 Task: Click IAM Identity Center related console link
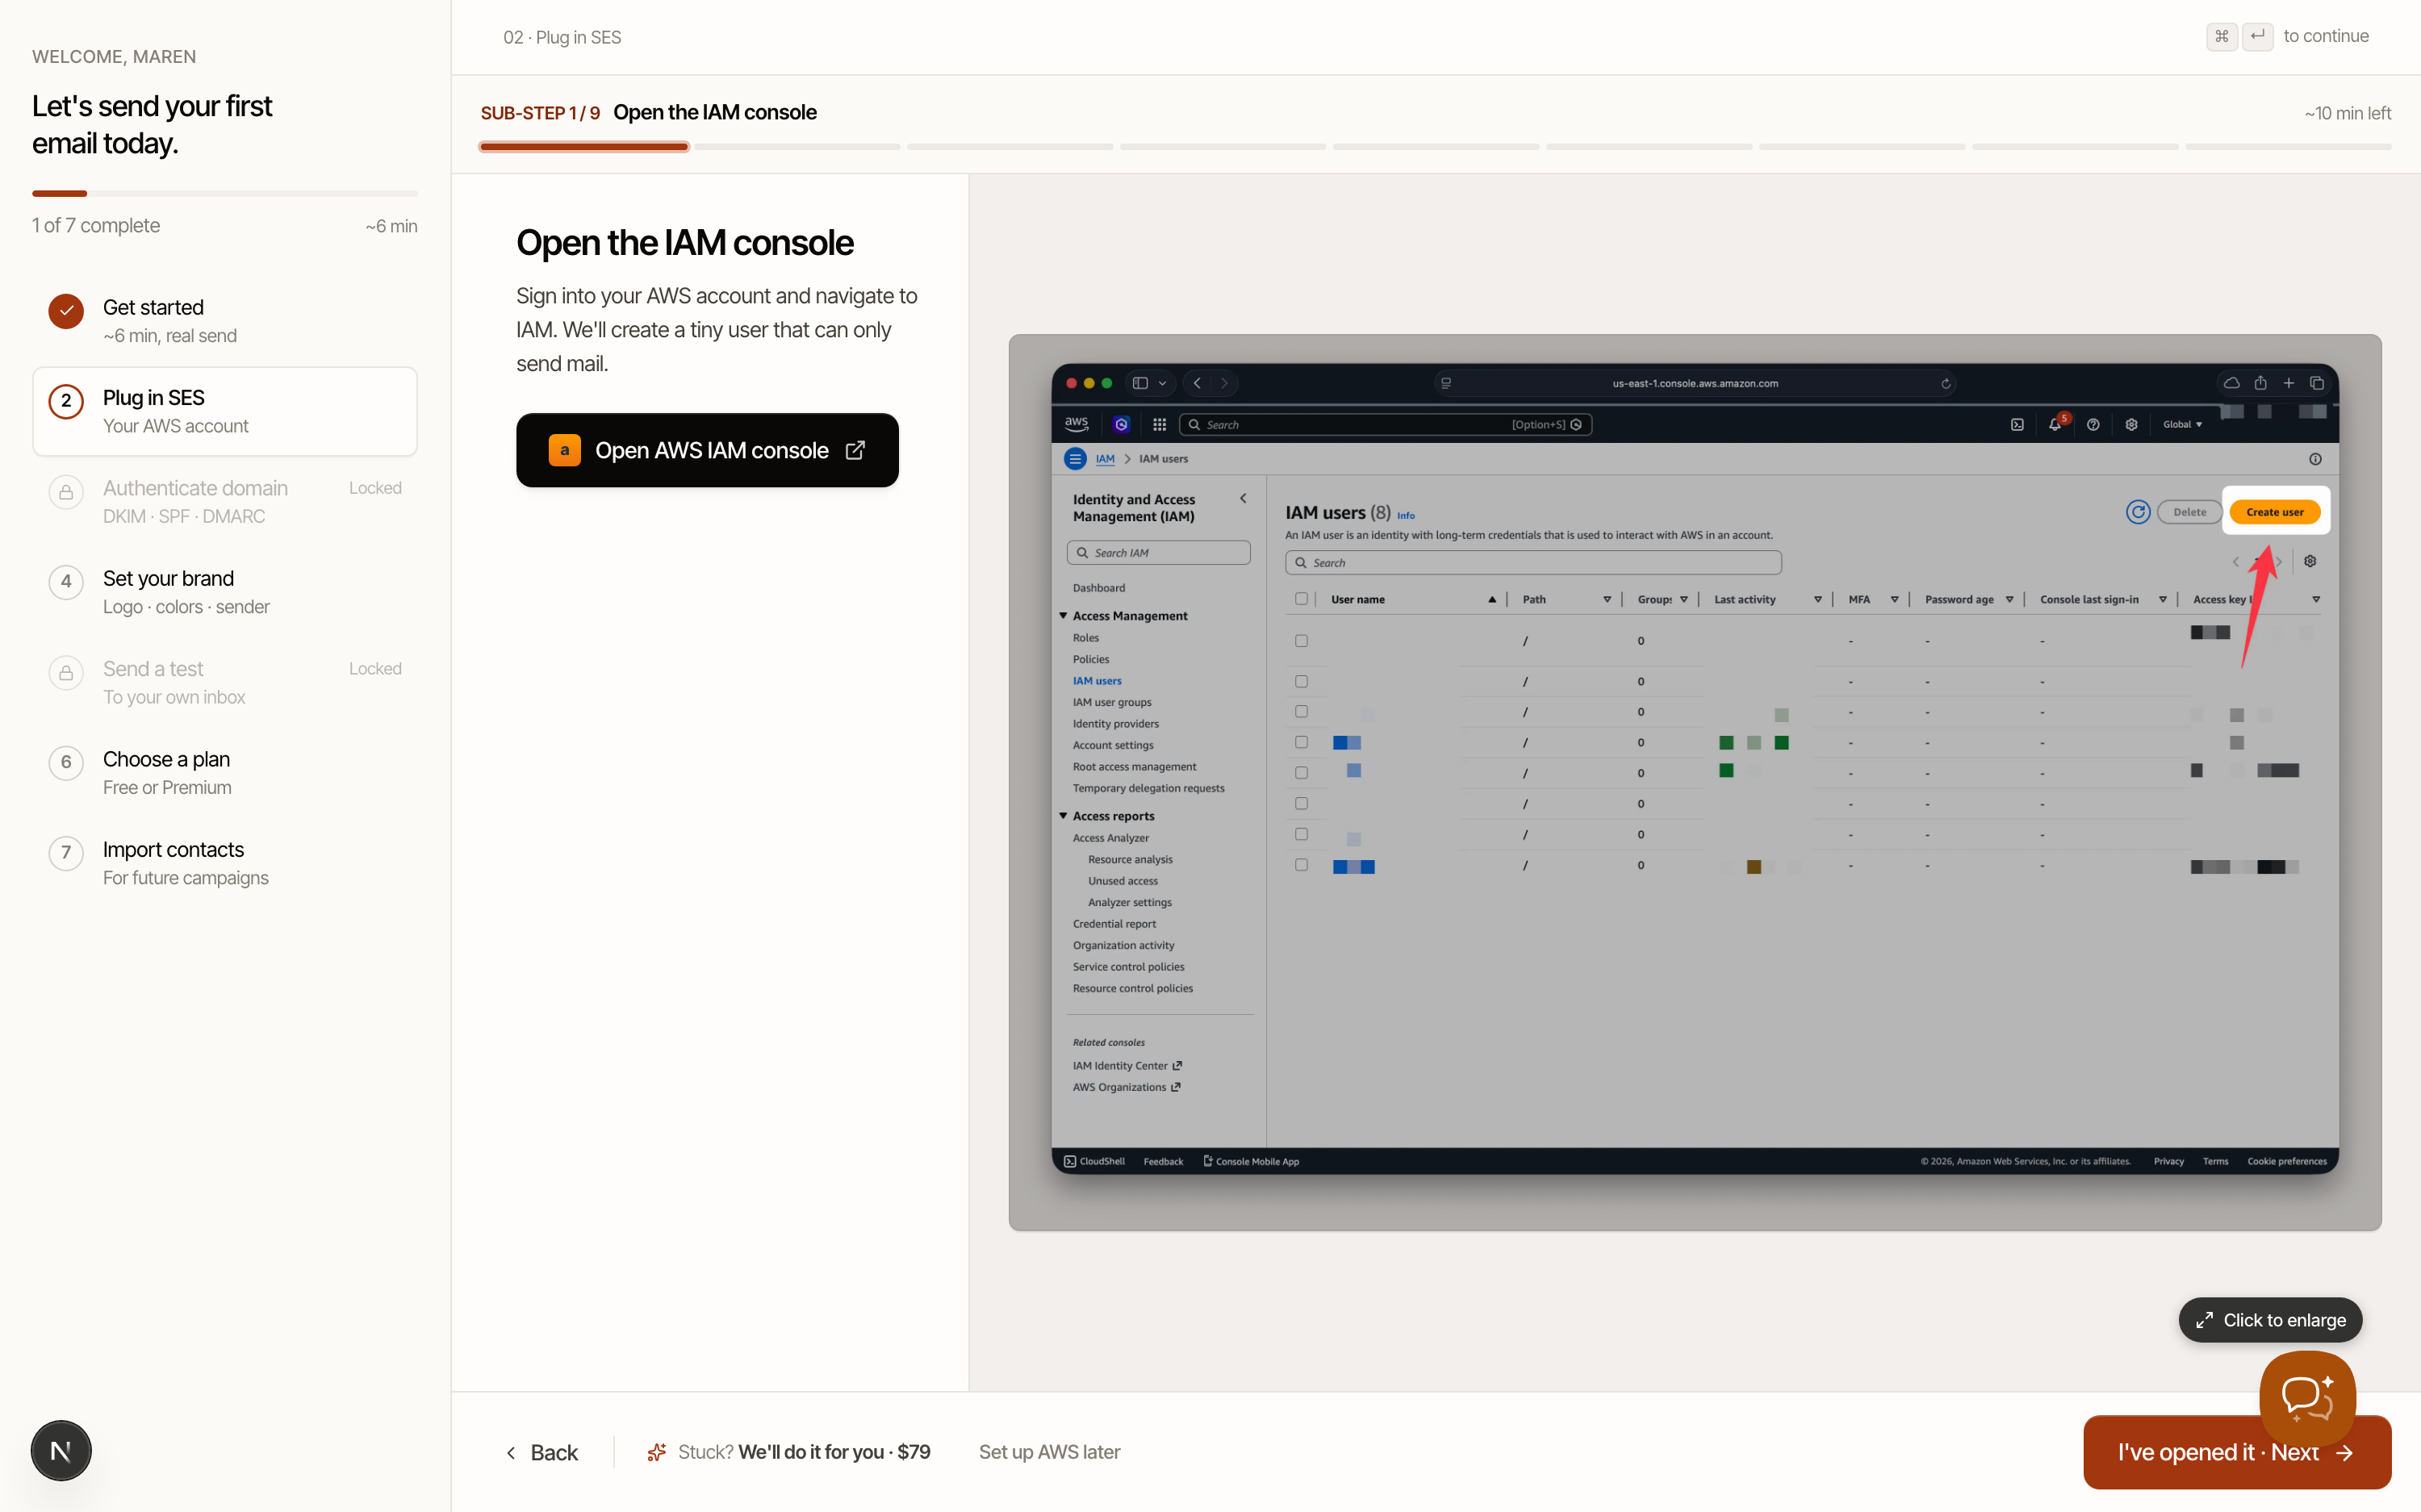(x=1127, y=1066)
